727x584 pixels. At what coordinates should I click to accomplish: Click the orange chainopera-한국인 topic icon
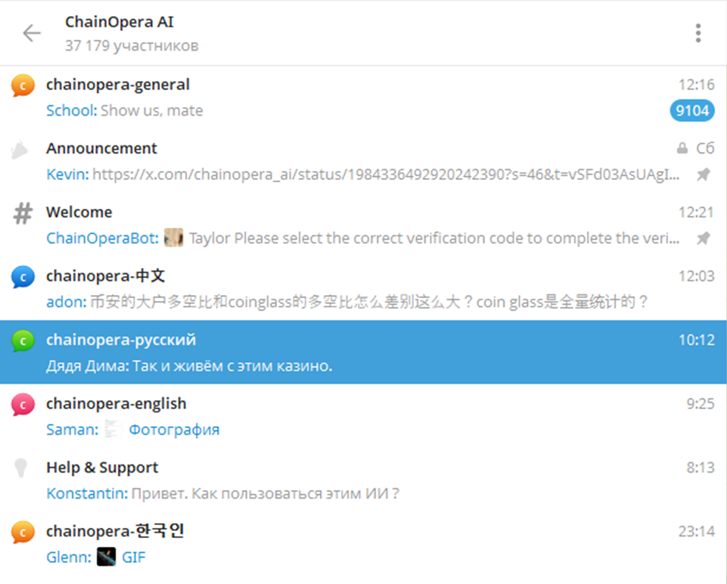pyautogui.click(x=23, y=533)
